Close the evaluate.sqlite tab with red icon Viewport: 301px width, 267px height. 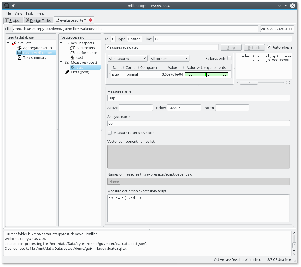pyautogui.click(x=91, y=20)
